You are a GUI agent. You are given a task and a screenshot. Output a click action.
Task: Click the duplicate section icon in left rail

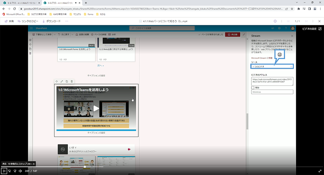tap(30, 49)
